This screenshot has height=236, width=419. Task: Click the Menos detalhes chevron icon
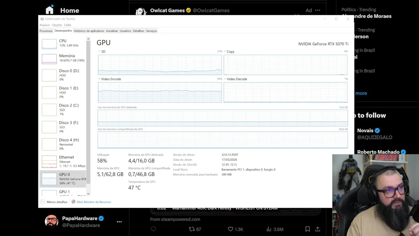(x=43, y=202)
